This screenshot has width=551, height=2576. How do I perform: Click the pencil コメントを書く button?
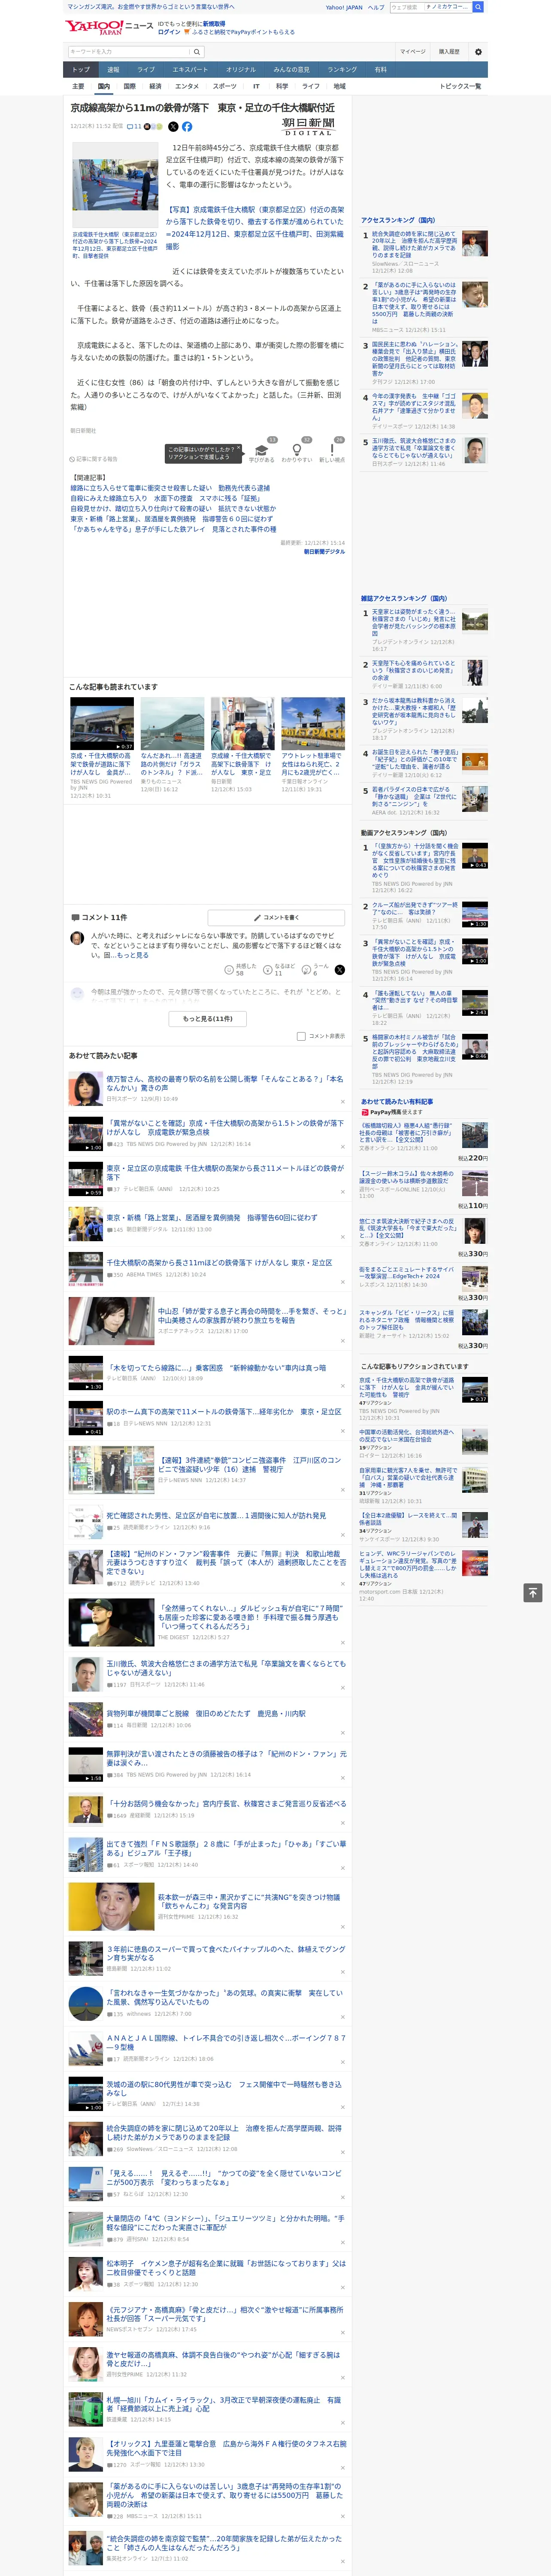click(277, 917)
